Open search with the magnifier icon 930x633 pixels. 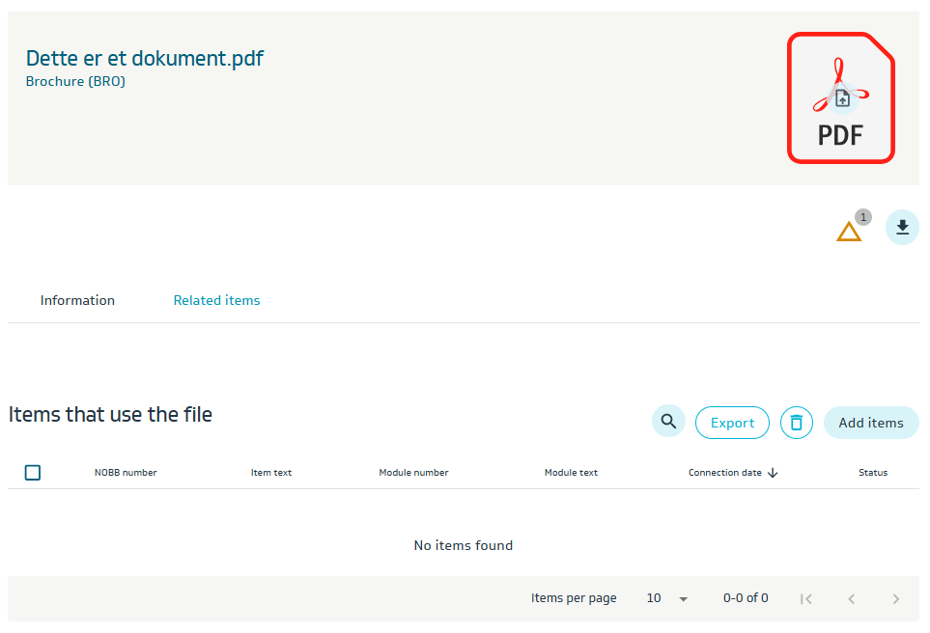coord(668,422)
